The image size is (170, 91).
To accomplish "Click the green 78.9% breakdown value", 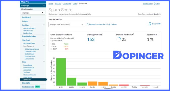I will [66, 44].
